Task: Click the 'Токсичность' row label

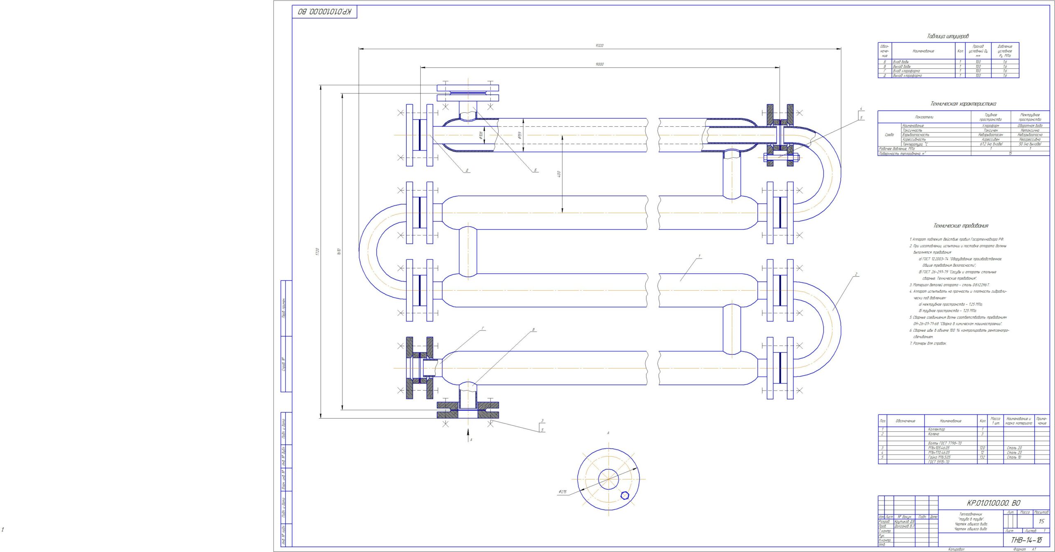Action: [912, 130]
